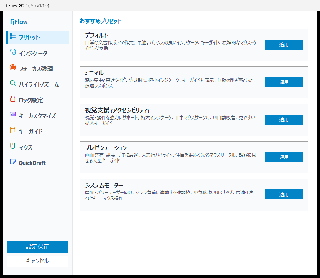Click description starting 視覚・操作を強力にサポート
Image resolution: width=320 pixels, height=278 pixels.
pyautogui.click(x=170, y=120)
